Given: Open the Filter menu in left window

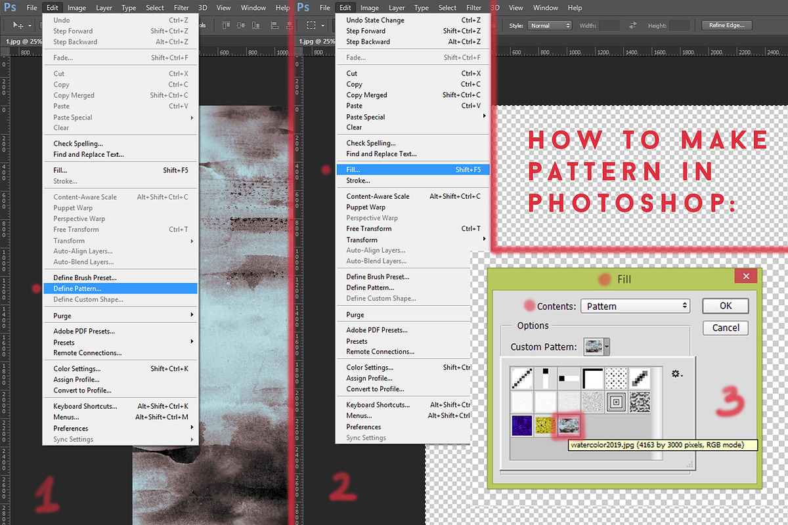Looking at the screenshot, I should point(181,8).
